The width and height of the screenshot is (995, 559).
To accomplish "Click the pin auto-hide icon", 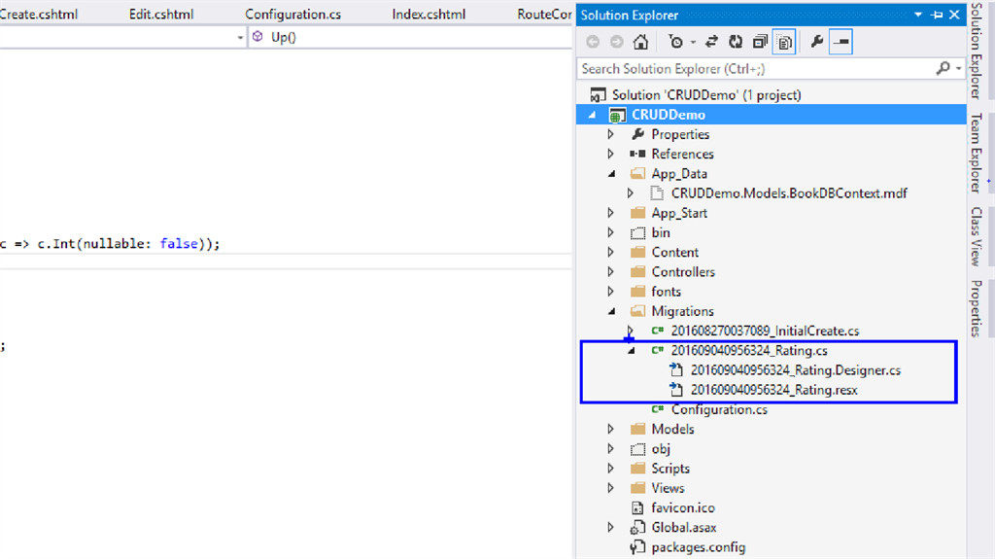I will 937,15.
